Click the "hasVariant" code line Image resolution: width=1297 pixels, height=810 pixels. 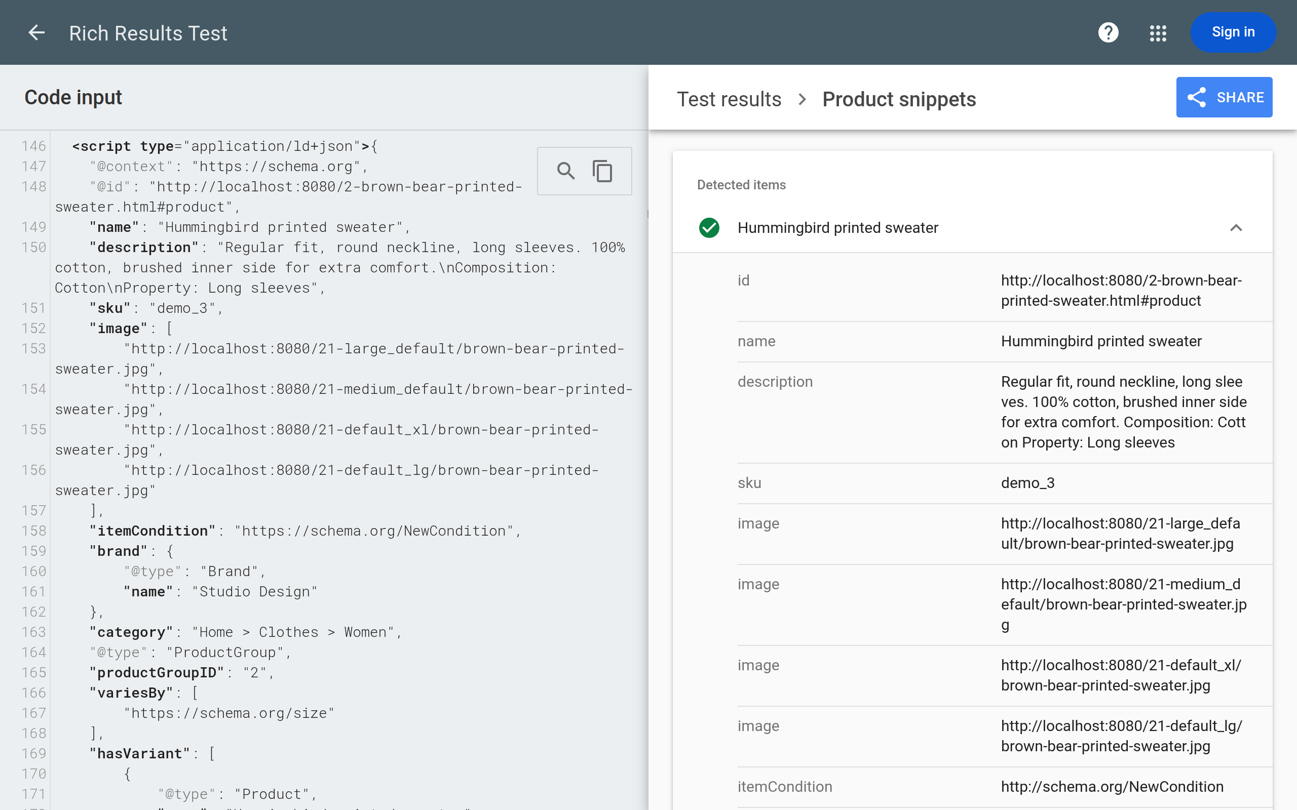click(x=152, y=754)
